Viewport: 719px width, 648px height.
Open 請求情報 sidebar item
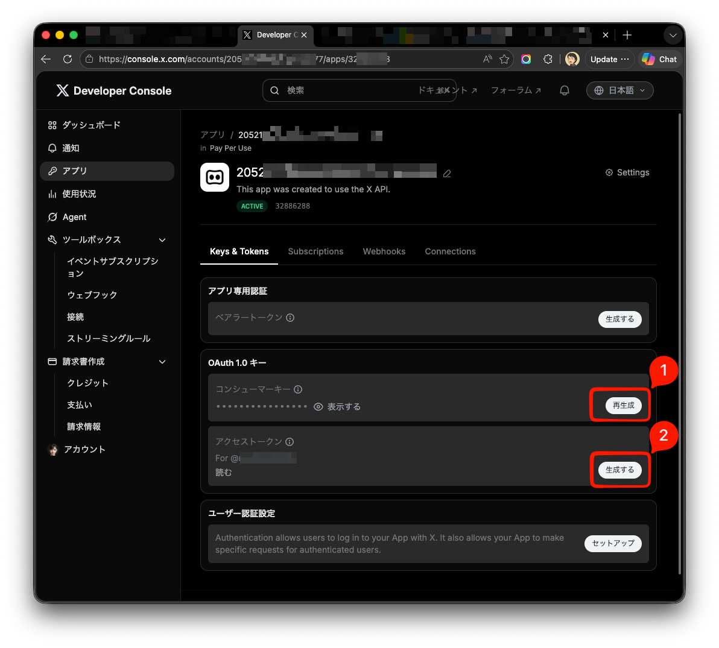[x=84, y=426]
